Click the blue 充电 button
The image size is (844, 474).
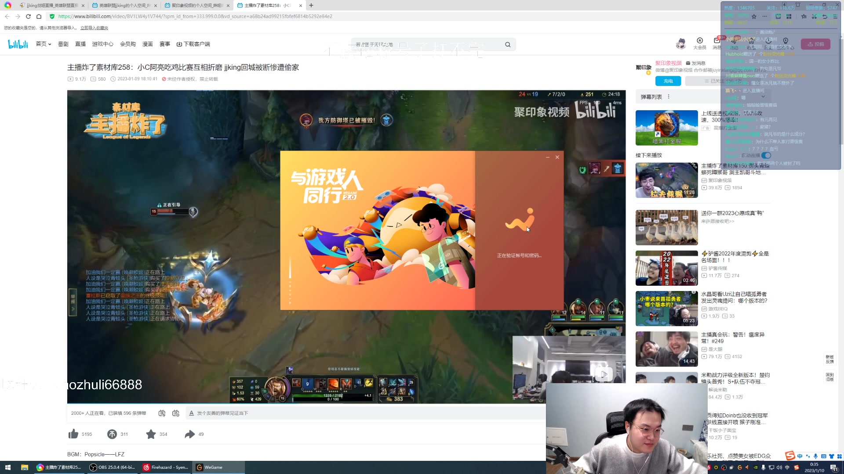click(668, 81)
